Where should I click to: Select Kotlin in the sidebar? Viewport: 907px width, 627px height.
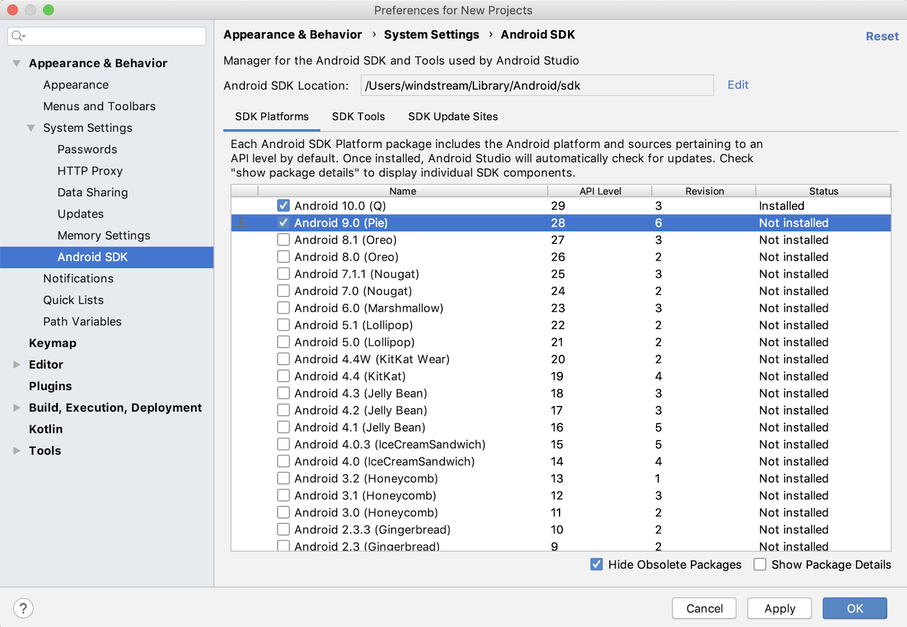point(46,430)
